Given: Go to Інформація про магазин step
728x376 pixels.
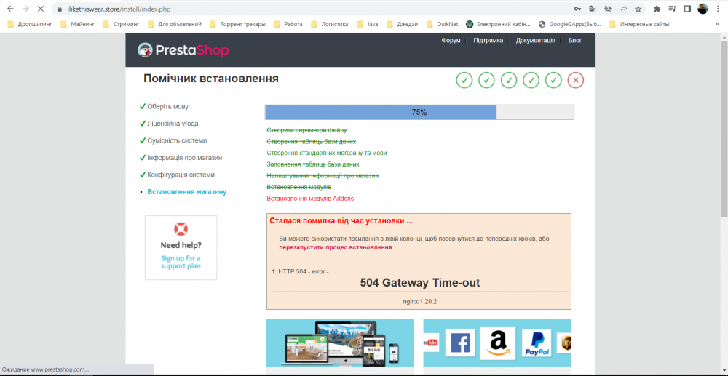Looking at the screenshot, I should [185, 158].
